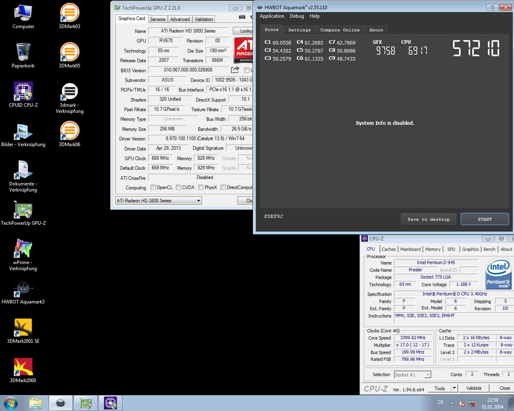Screen dimensions: 514x411
Task: Select the 3DMark2000 desktop icon
Action: click(x=23, y=370)
